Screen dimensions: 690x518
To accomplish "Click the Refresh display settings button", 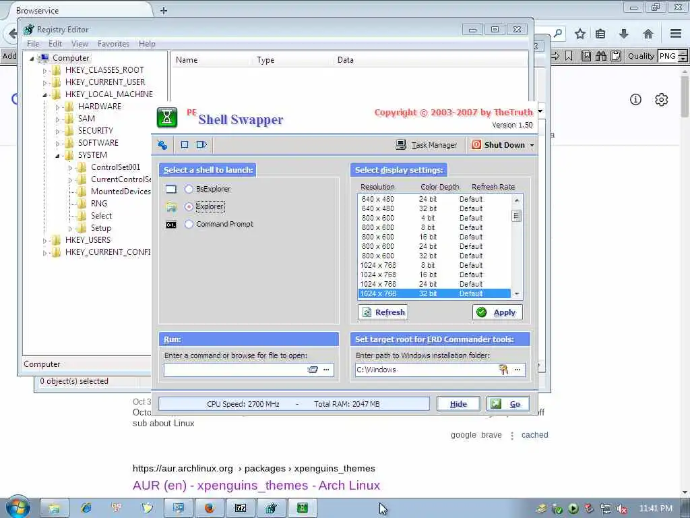I will [383, 312].
